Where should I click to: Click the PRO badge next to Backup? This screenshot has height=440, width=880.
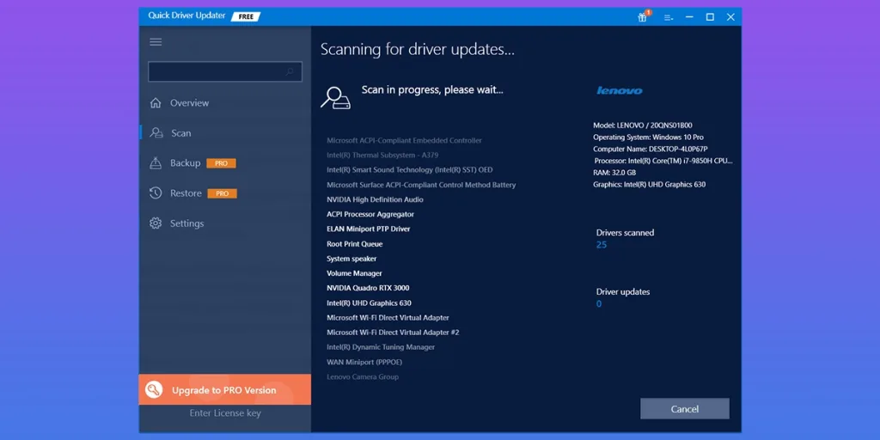221,163
